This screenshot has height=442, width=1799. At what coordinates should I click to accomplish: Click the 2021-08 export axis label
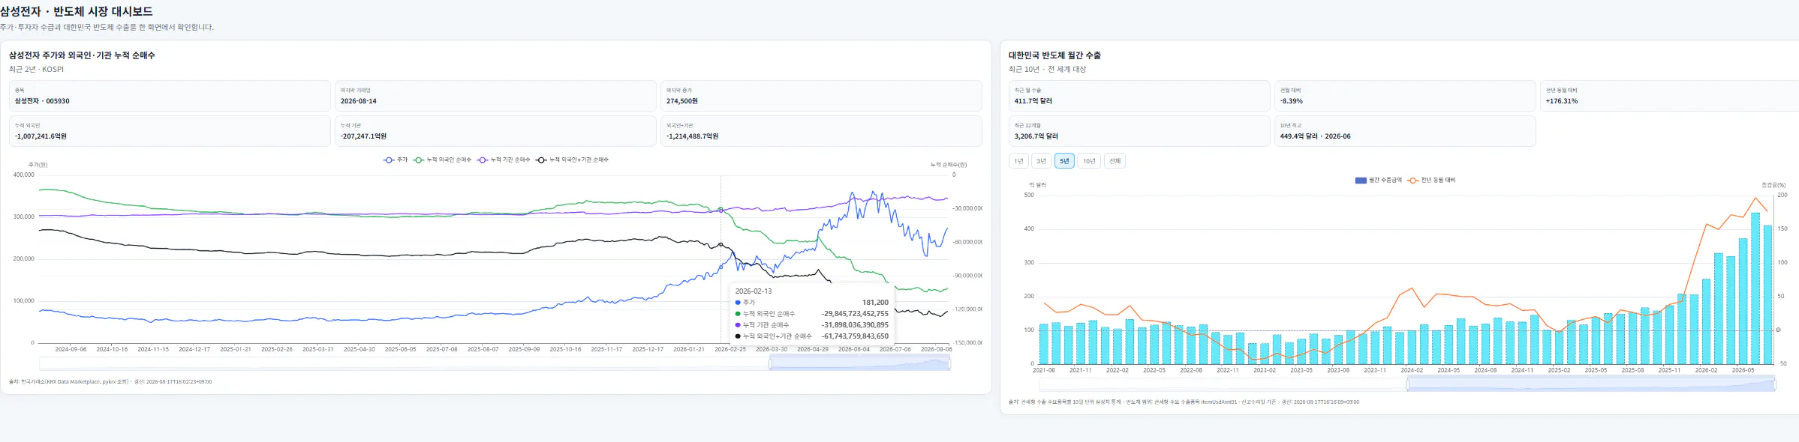coord(1043,370)
